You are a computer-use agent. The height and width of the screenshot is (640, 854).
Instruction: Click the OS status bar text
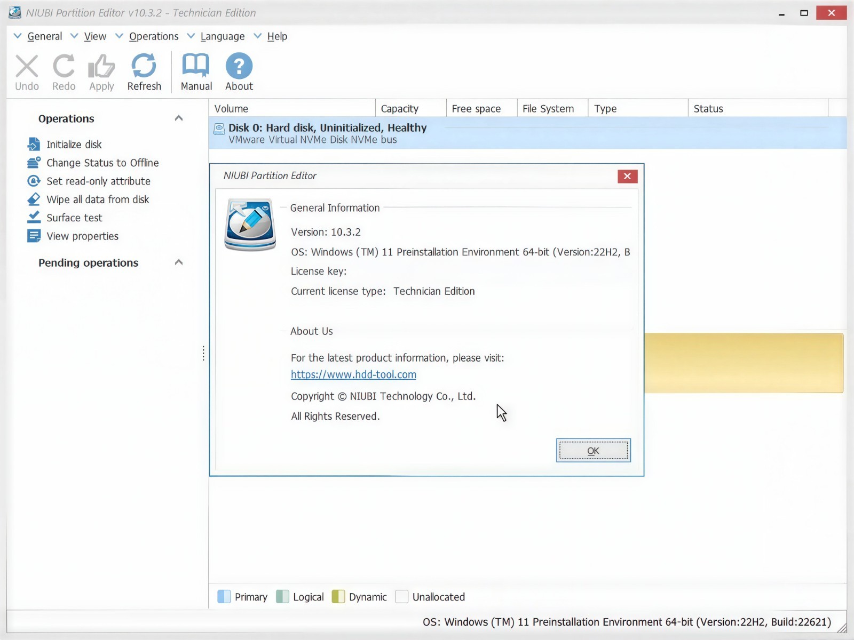627,622
